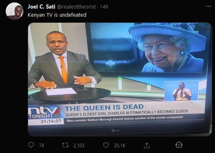Click the "THE QUEEN IS DEAD" headline in the photo
Image resolution: width=215 pixels, height=153 pixels.
click(x=104, y=107)
